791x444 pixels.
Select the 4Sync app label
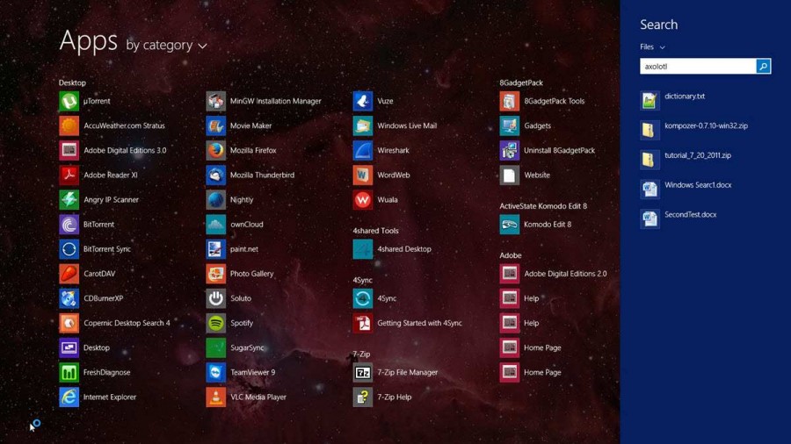387,298
